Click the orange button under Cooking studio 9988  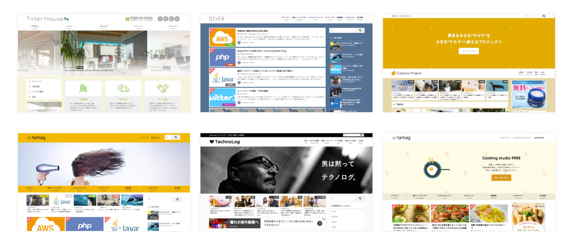[x=501, y=178]
